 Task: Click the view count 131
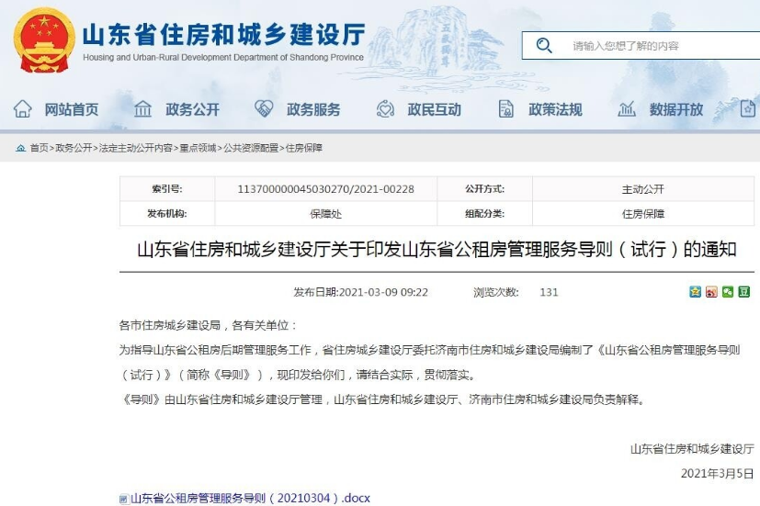pyautogui.click(x=549, y=292)
